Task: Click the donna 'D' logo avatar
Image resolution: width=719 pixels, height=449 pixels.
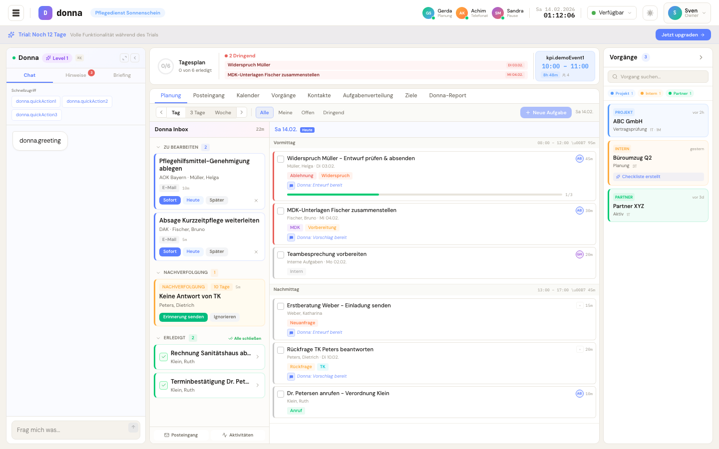Action: [45, 12]
